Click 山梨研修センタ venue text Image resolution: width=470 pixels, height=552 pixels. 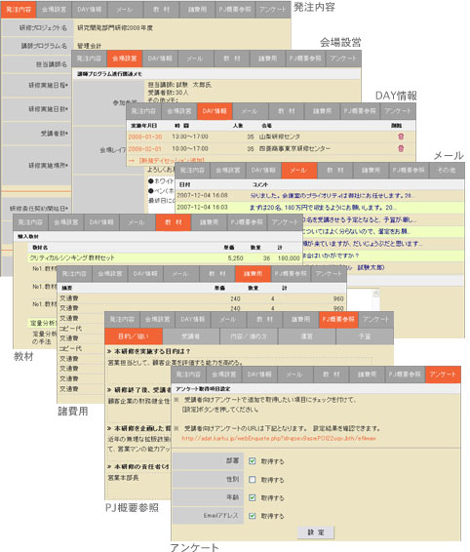pyautogui.click(x=280, y=137)
